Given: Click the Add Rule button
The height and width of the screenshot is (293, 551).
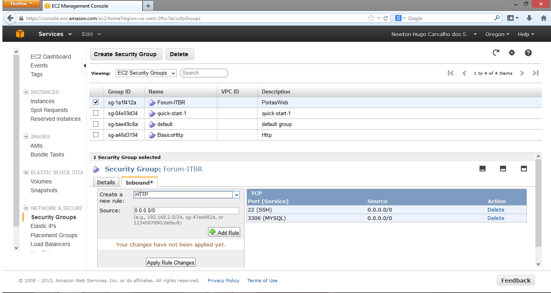Looking at the screenshot, I should point(224,232).
